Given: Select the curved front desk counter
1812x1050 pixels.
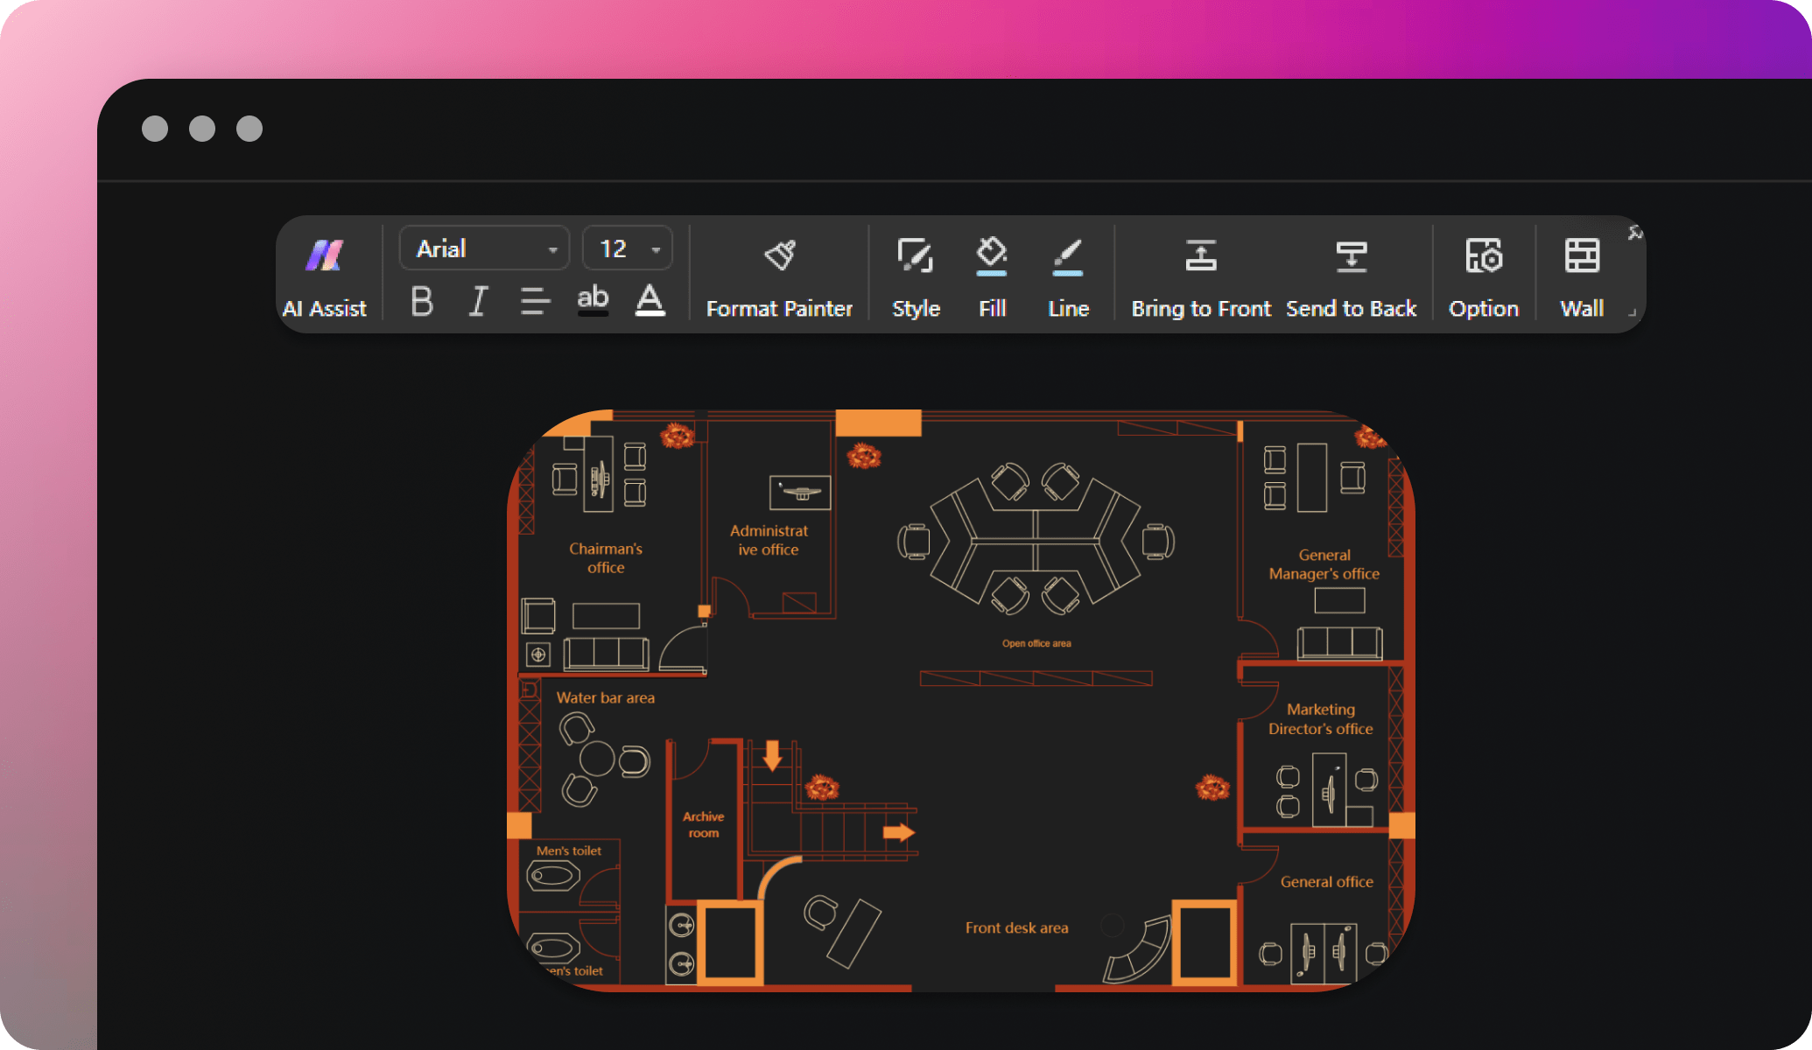Looking at the screenshot, I should 1139,949.
